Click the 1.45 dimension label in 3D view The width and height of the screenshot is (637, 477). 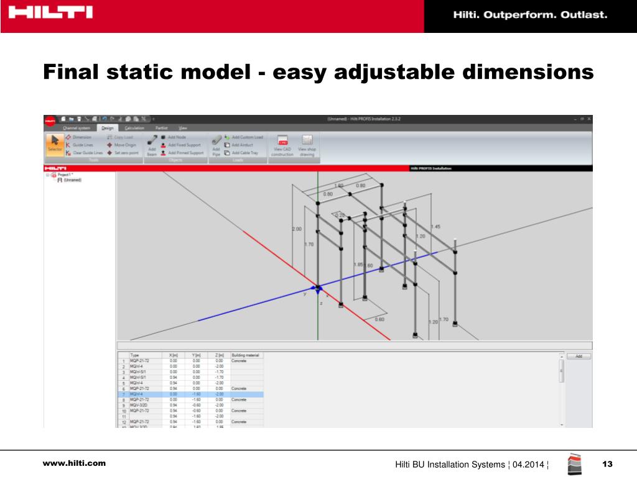pyautogui.click(x=435, y=227)
